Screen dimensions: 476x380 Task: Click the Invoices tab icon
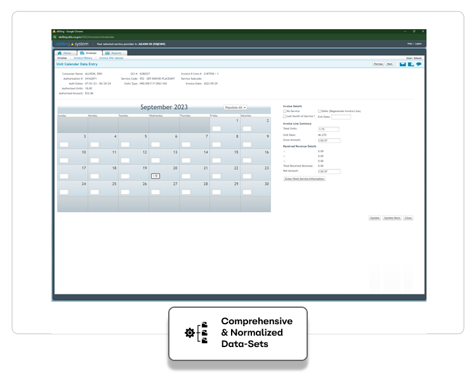(83, 53)
